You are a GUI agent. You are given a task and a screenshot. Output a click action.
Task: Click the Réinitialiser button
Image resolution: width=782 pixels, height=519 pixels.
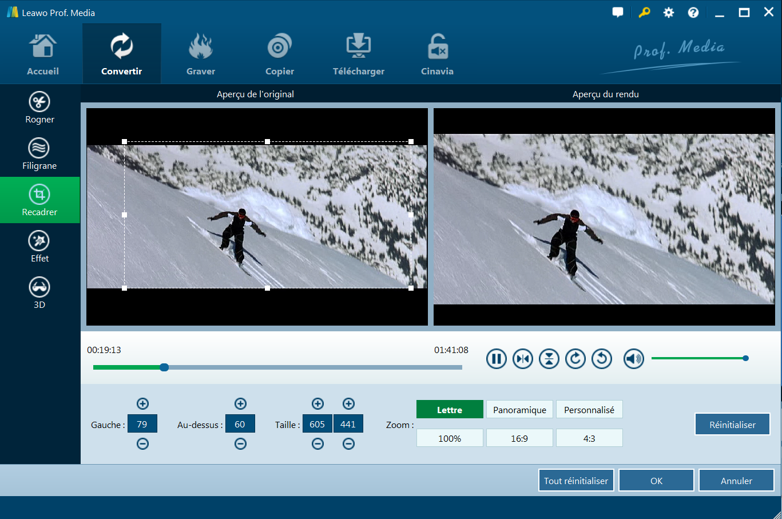point(732,425)
